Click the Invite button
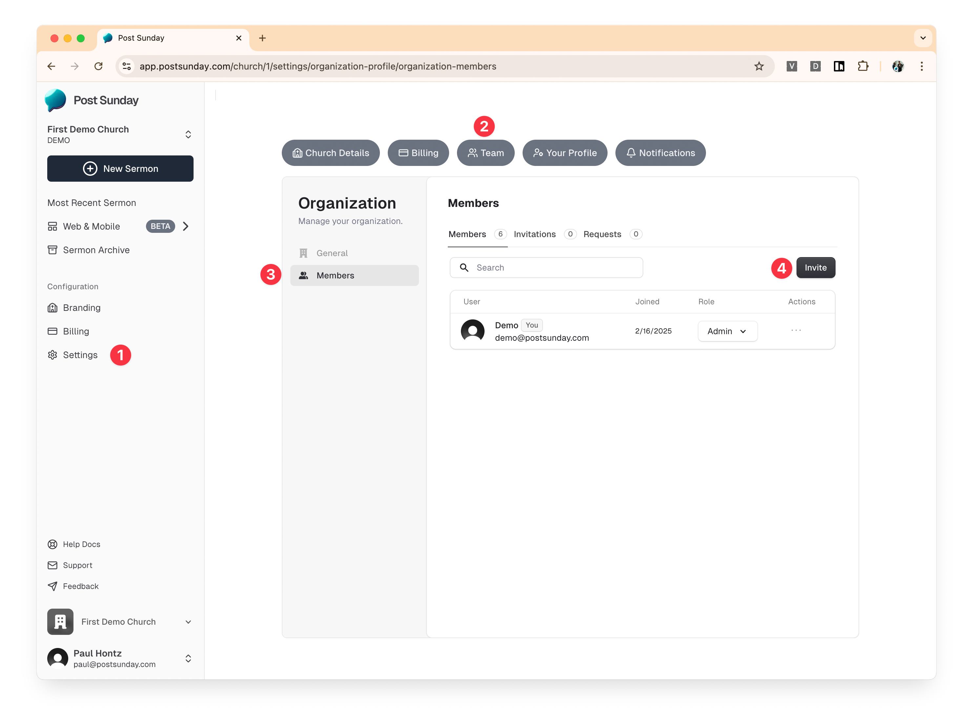The height and width of the screenshot is (728, 973). (x=816, y=268)
